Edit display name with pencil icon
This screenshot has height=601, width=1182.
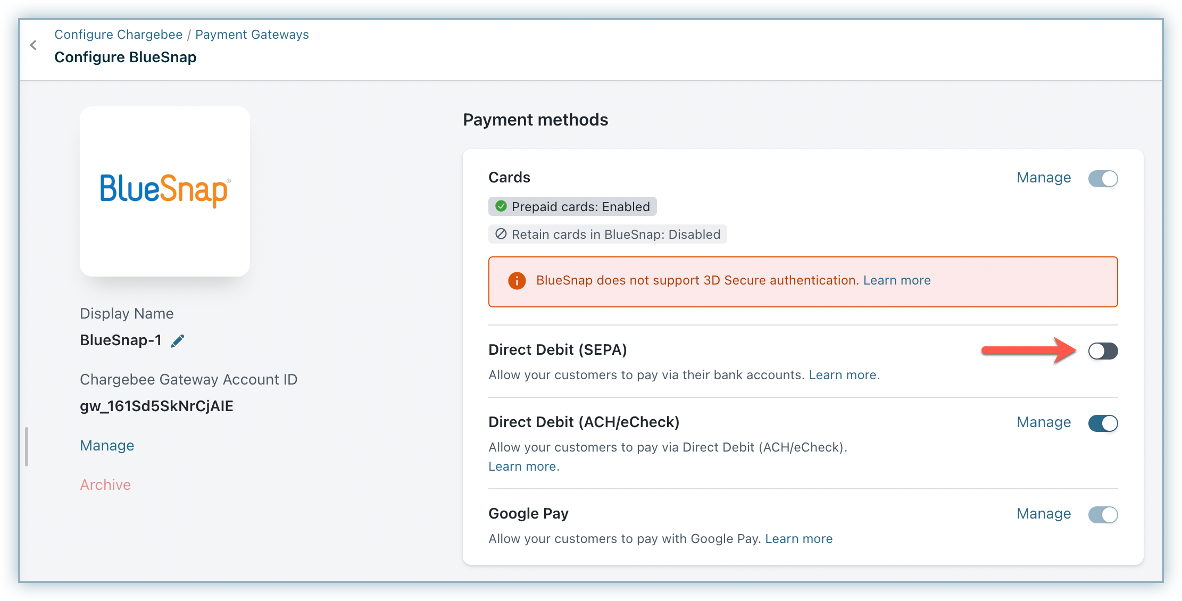[178, 341]
